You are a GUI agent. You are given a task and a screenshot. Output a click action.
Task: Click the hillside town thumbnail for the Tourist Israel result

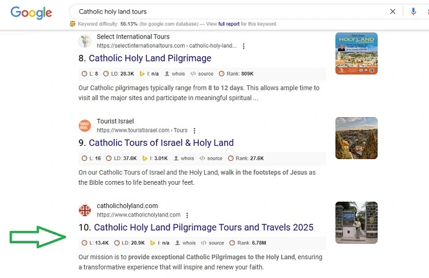coord(356,138)
